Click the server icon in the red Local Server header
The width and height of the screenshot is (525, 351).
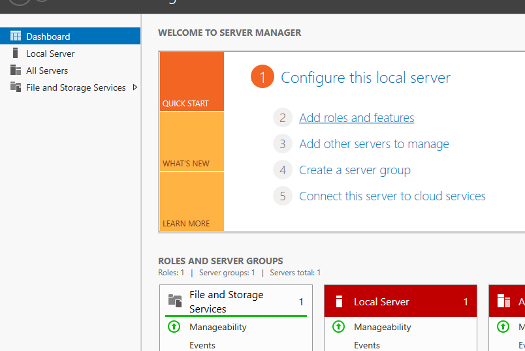click(338, 301)
